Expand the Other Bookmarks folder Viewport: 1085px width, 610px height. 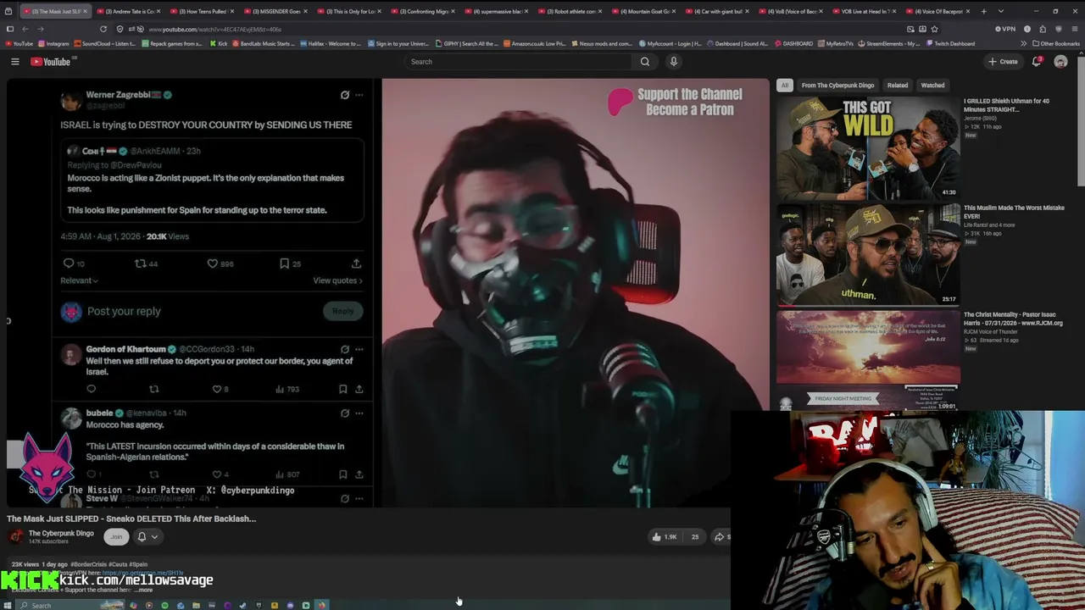(x=1056, y=43)
